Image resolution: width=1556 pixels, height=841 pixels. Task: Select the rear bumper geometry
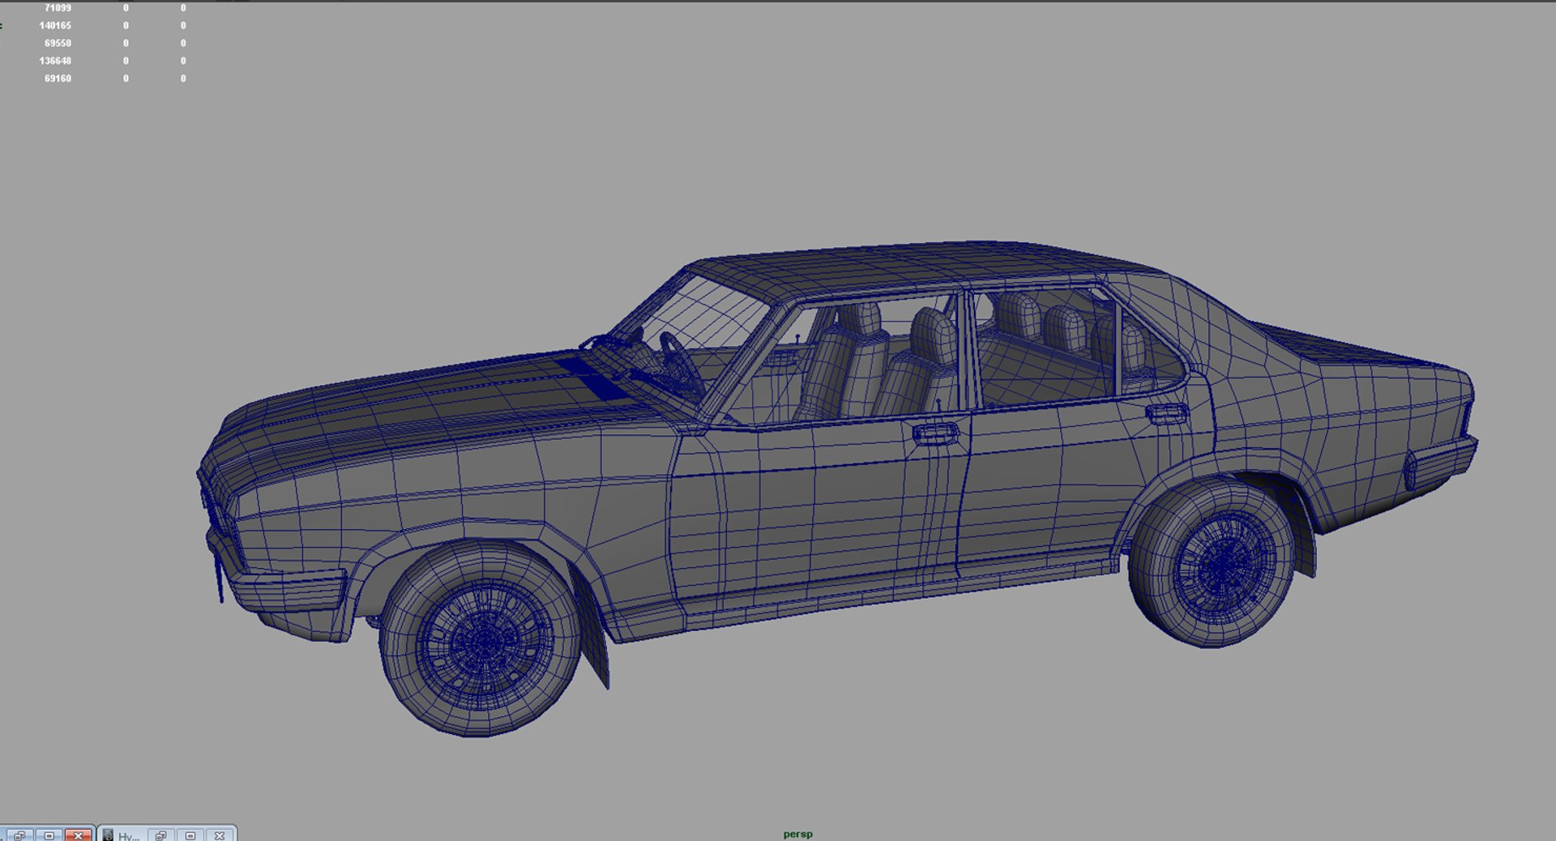[1443, 462]
